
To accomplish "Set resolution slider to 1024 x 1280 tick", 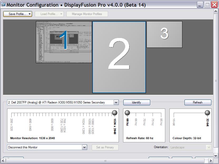I will pyautogui.click(x=84, y=115).
